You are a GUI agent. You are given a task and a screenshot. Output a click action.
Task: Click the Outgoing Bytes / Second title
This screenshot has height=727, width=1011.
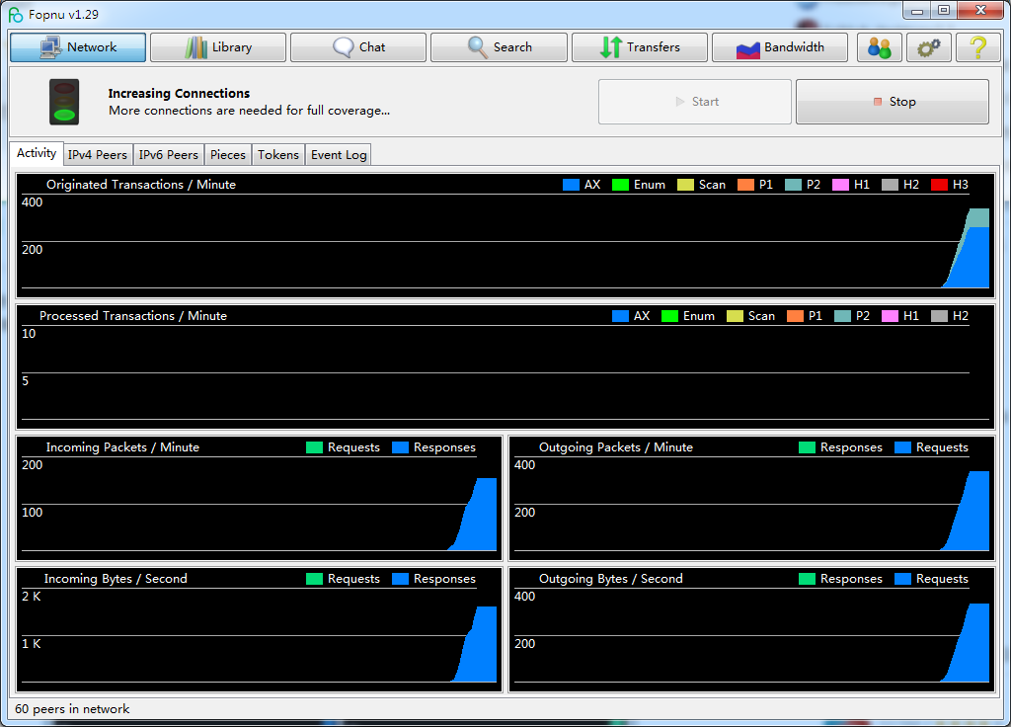[610, 579]
